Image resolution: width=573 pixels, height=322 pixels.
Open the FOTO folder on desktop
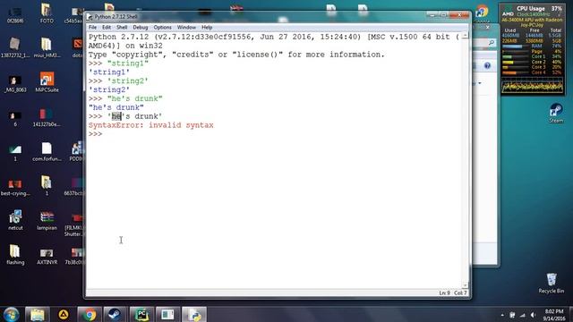[x=47, y=13]
